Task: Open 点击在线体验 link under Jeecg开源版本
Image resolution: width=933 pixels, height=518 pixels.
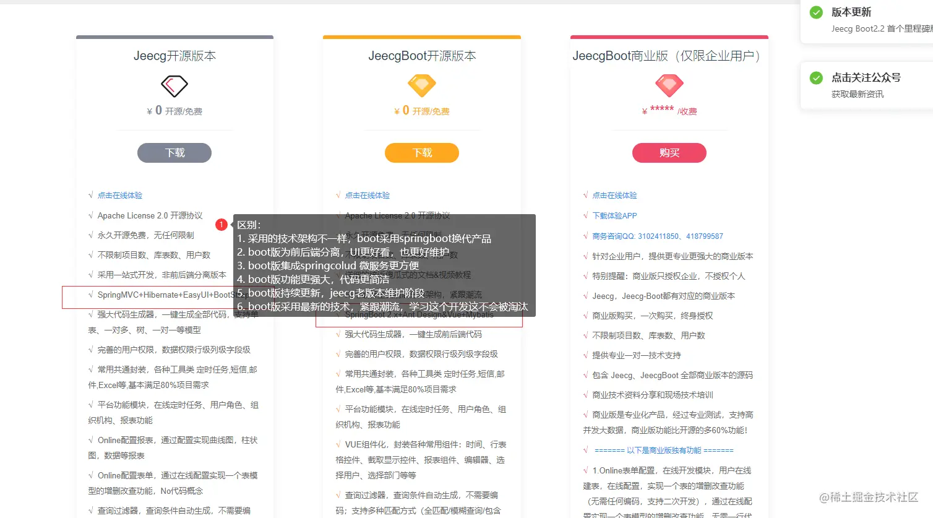Action: pyautogui.click(x=120, y=196)
